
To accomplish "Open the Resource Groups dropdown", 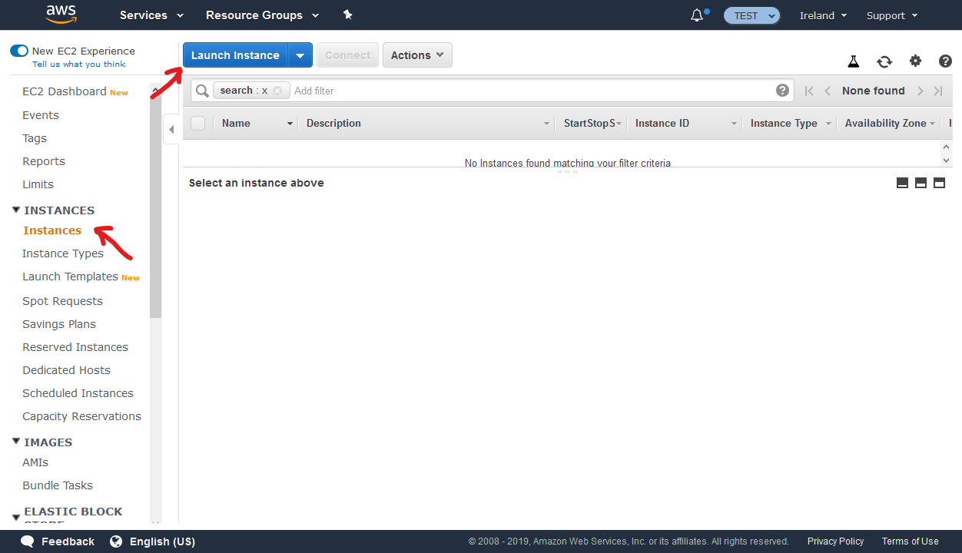I will (x=262, y=15).
